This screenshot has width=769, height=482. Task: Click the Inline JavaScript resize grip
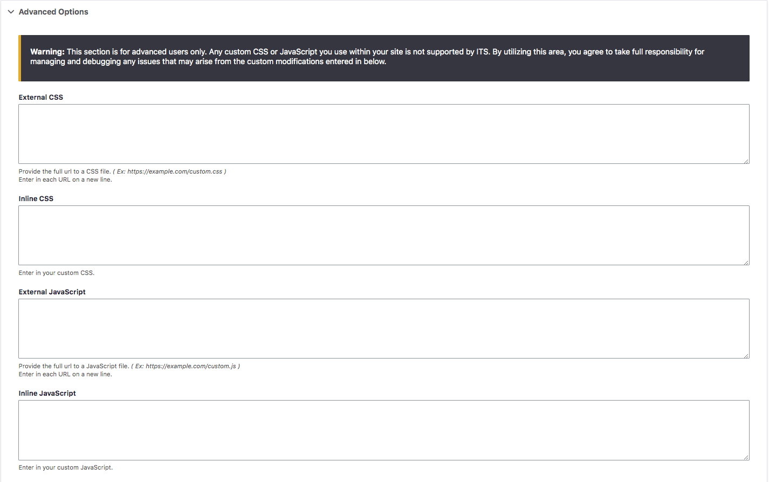point(746,457)
